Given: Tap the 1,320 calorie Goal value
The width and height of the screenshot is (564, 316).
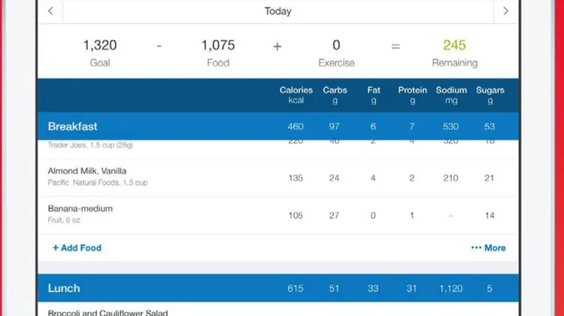Looking at the screenshot, I should (x=100, y=45).
